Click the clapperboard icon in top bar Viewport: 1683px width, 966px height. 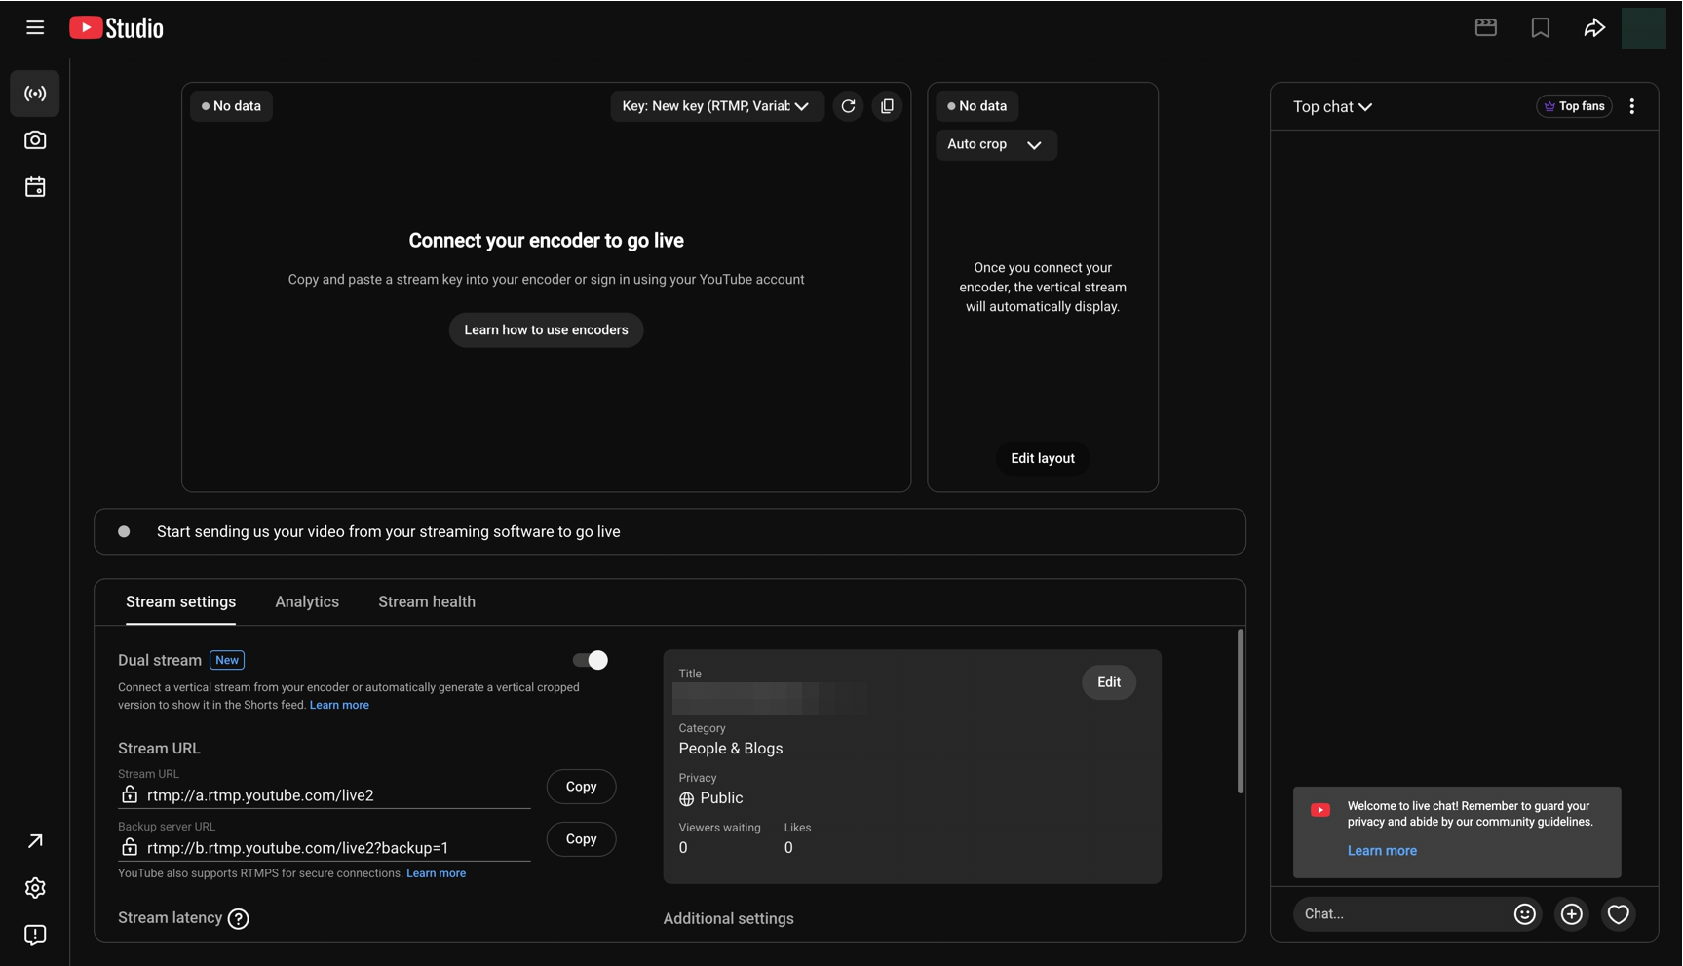[x=1485, y=27]
